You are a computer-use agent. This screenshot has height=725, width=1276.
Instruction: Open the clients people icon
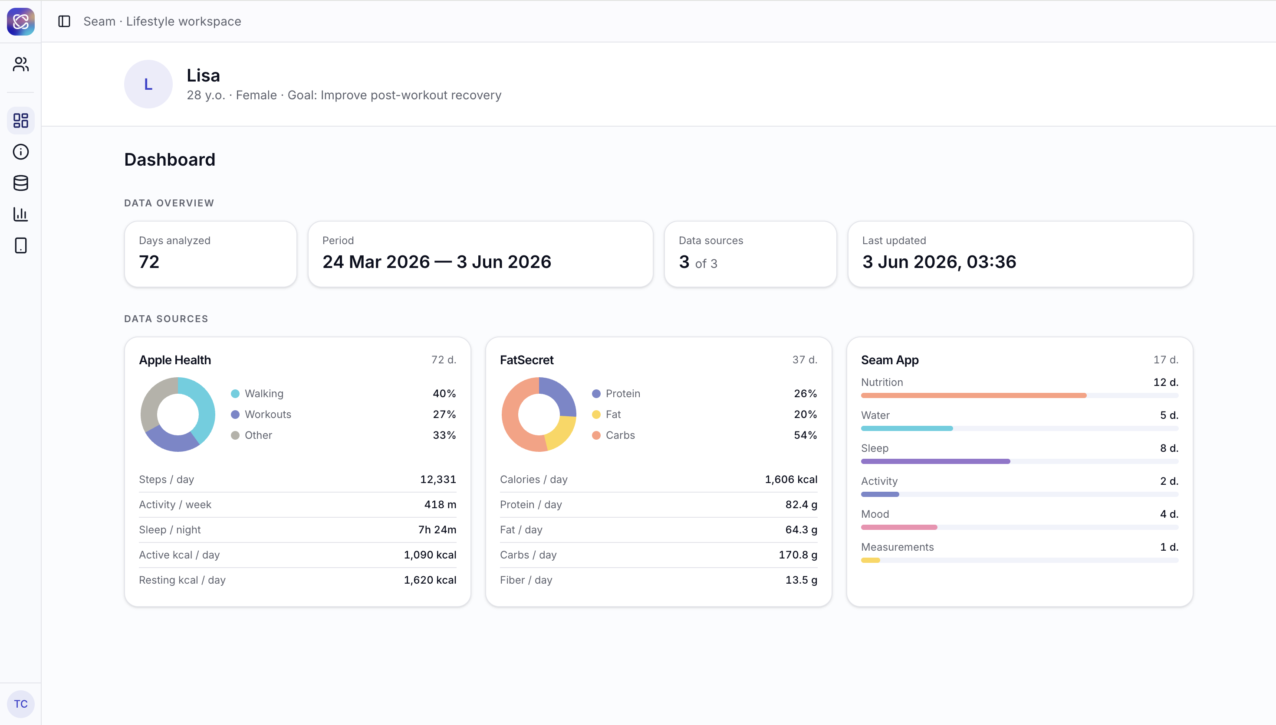(x=20, y=64)
